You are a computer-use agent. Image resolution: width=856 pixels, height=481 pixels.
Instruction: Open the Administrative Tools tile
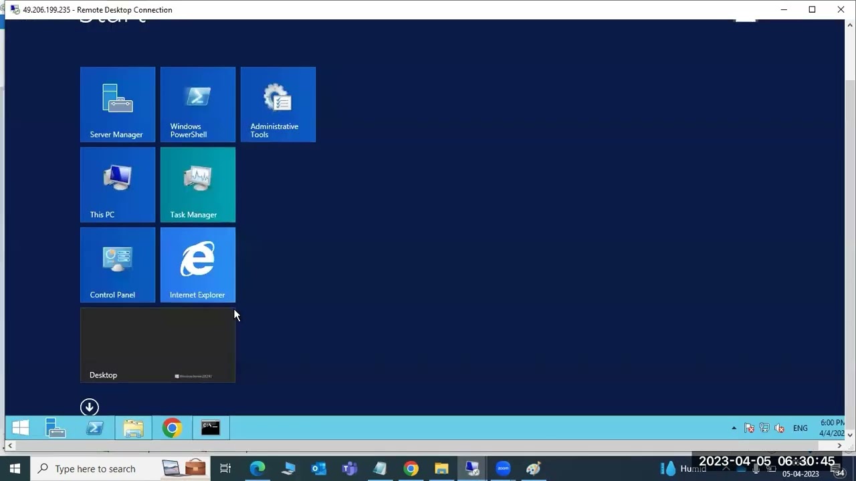pos(278,104)
